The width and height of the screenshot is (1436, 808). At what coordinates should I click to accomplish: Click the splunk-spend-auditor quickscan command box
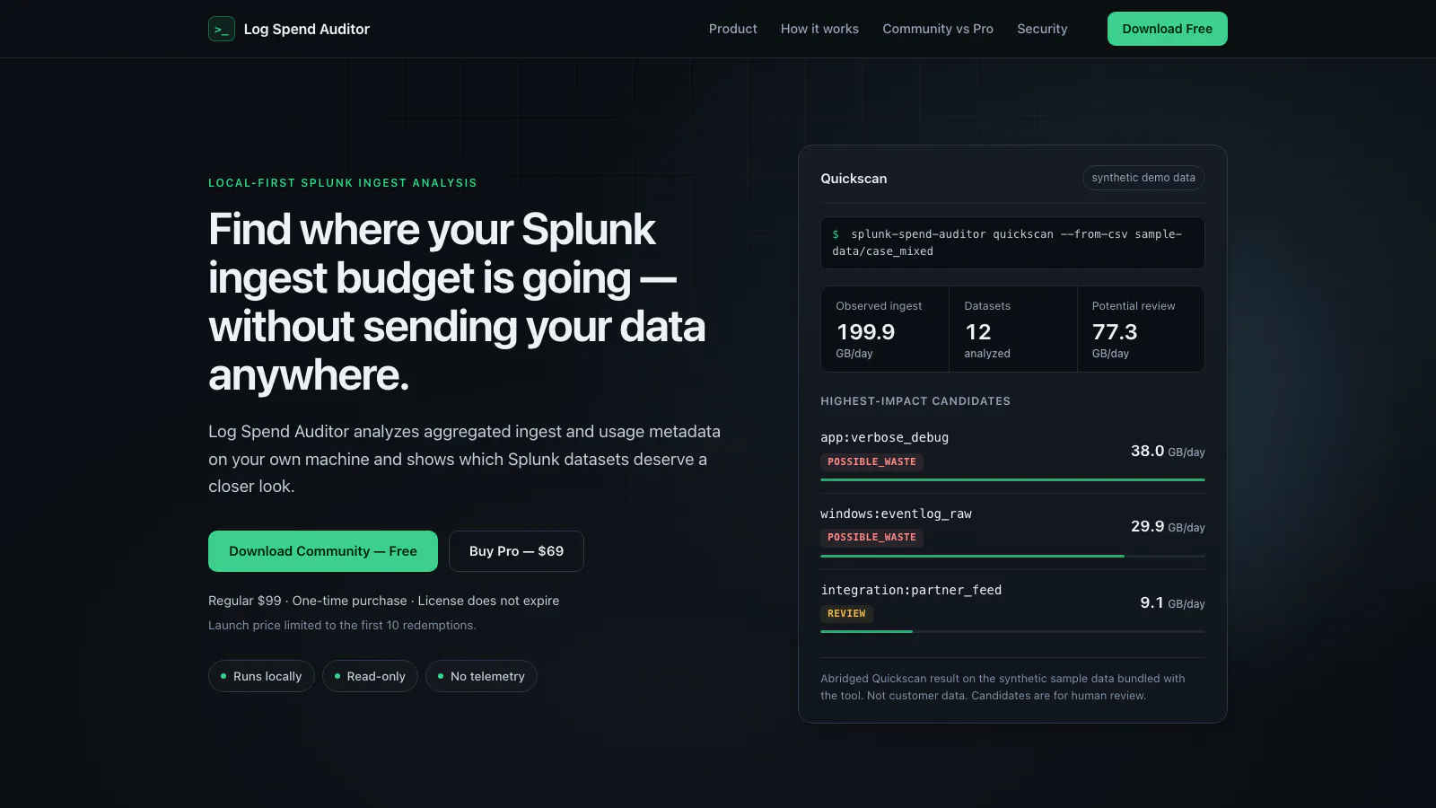(1012, 242)
